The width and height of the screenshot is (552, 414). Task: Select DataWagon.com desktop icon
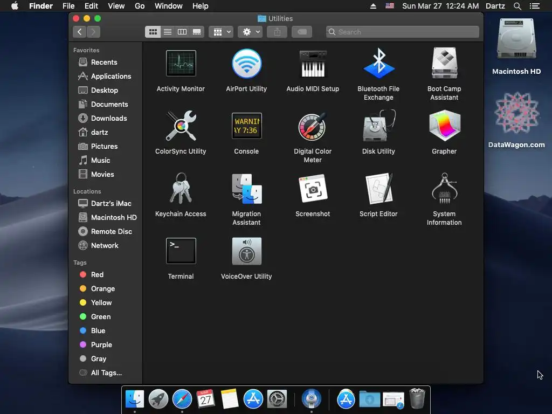516,113
